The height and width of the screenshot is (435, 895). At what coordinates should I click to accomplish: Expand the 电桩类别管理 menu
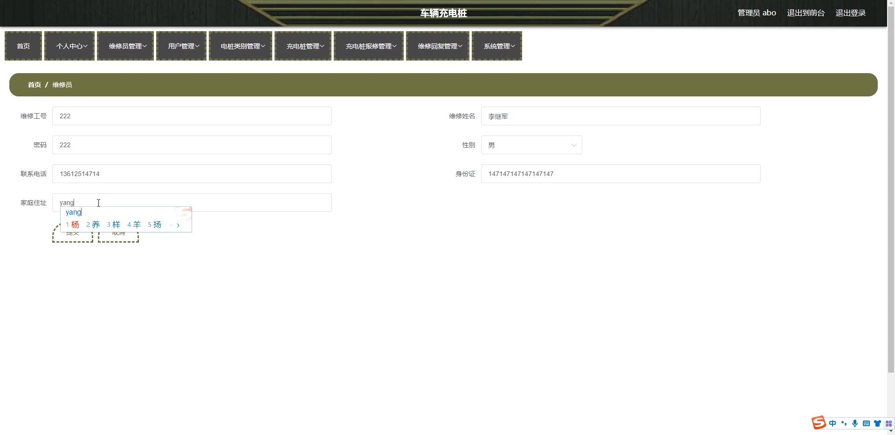[x=241, y=46]
